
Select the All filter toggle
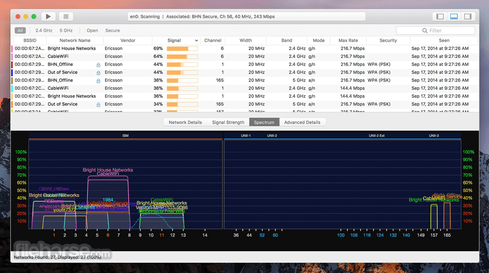(20, 31)
